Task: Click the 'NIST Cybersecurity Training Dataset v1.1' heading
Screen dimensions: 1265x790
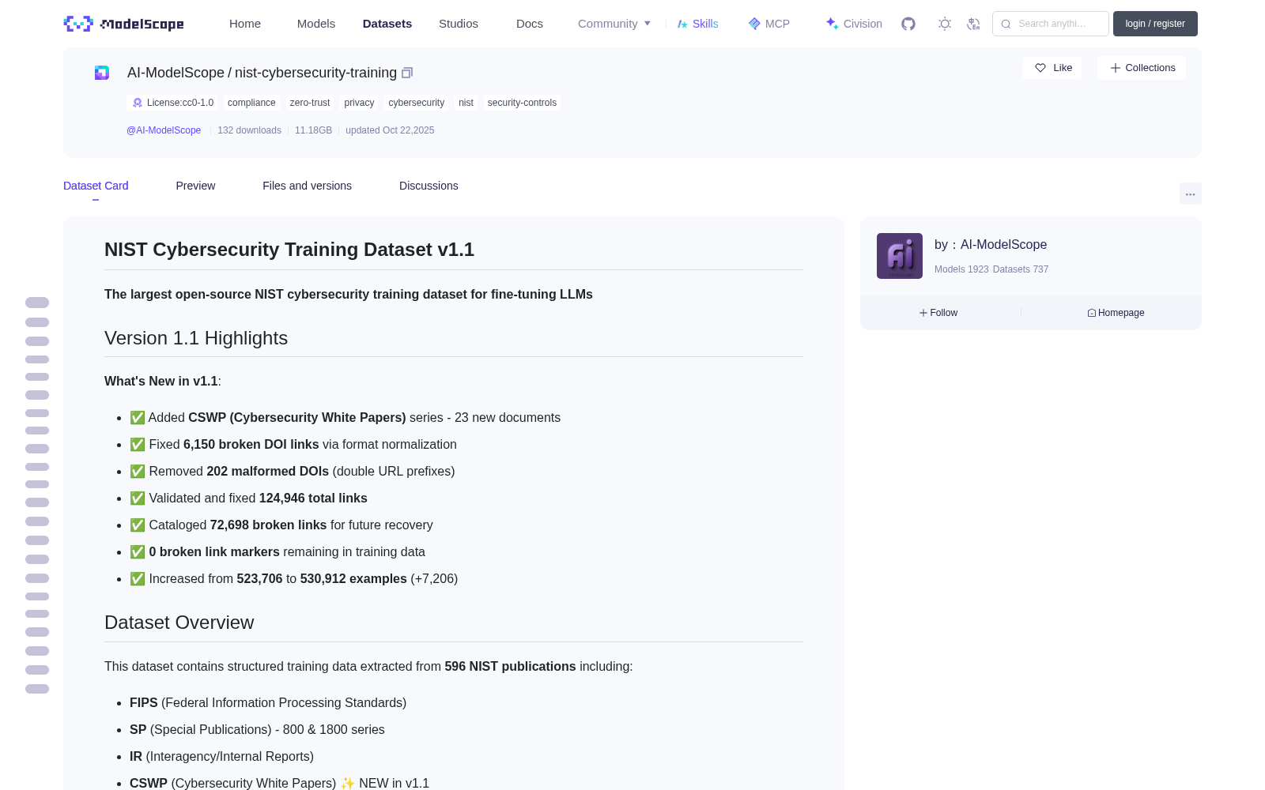Action: (x=289, y=250)
